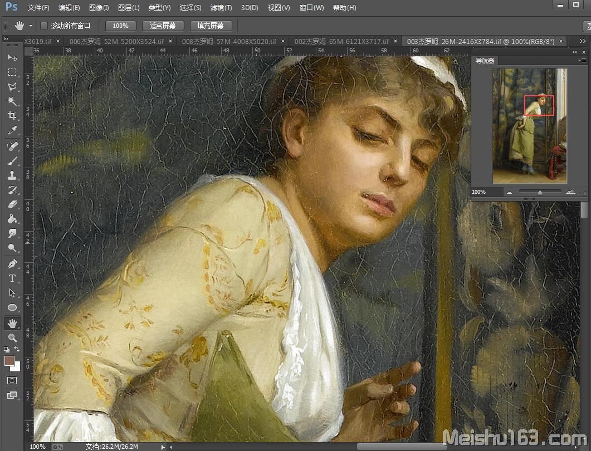Screen dimensions: 591x451
Task: Open the Navigator panel options menu
Action: 582,60
